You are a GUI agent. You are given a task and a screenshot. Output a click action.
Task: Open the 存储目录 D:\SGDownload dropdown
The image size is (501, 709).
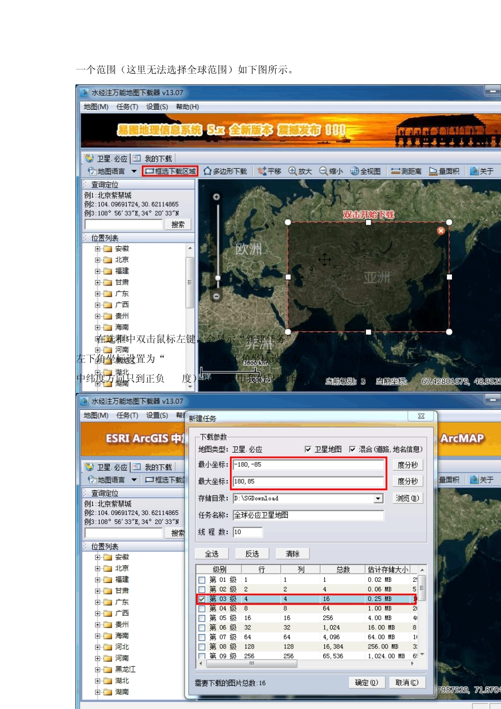point(378,499)
